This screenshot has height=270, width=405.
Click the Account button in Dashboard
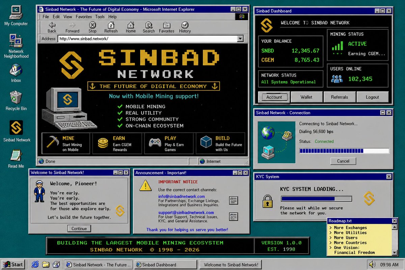pyautogui.click(x=274, y=97)
